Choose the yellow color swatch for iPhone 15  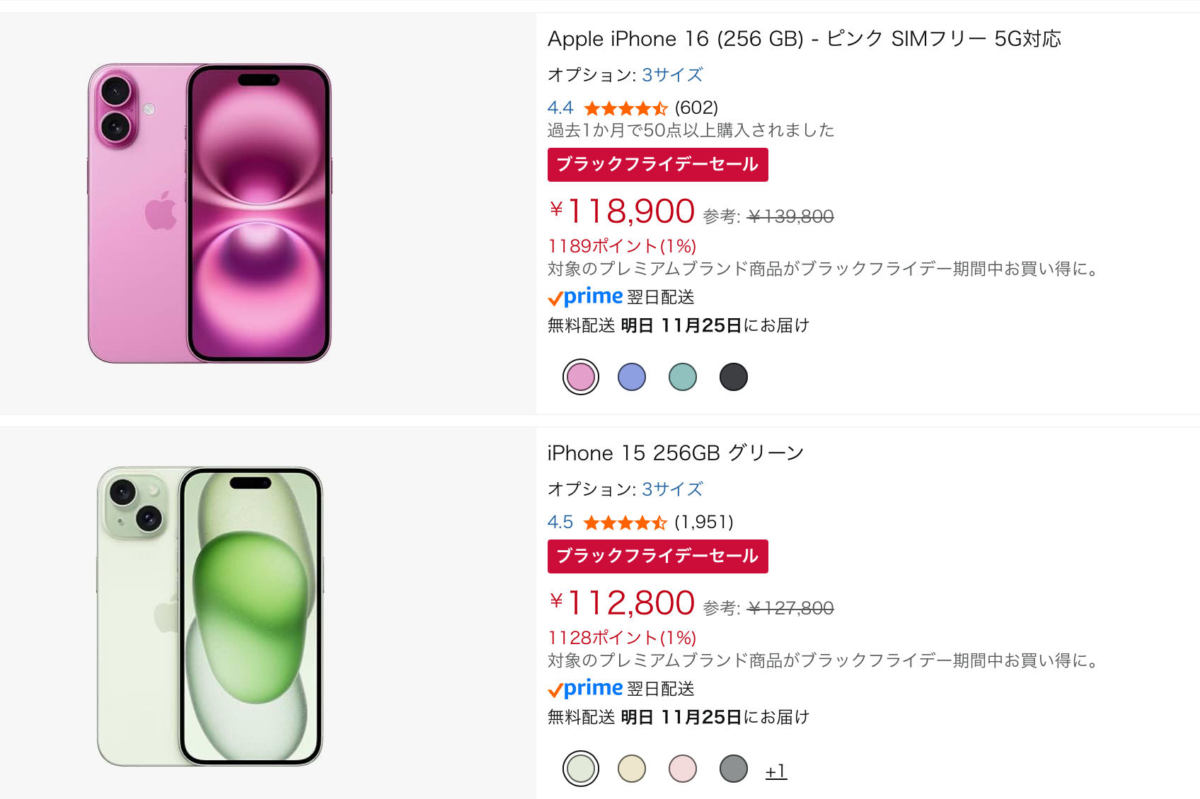point(632,769)
